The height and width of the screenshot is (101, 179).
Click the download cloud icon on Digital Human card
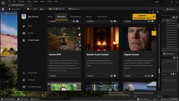pyautogui.click(x=152, y=76)
